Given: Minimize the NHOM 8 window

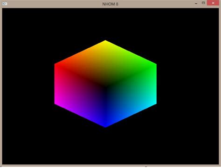Looking at the screenshot, I should click(x=196, y=3).
